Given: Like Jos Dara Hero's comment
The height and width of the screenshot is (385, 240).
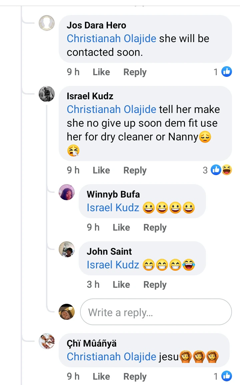Looking at the screenshot, I should 101,72.
